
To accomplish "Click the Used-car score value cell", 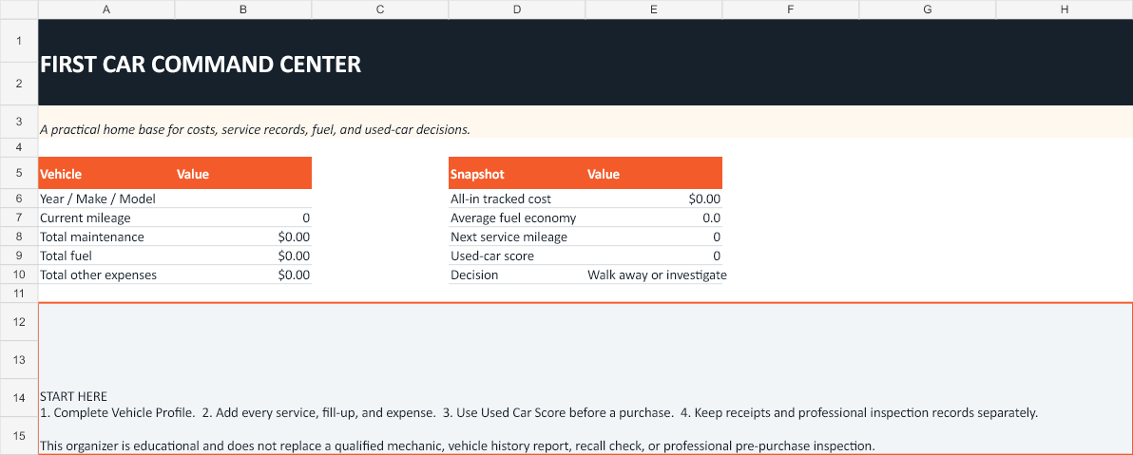I will (x=654, y=256).
